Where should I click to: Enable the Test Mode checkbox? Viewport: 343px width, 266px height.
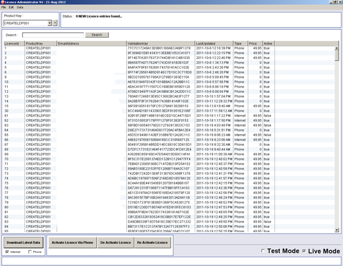pyautogui.click(x=263, y=251)
